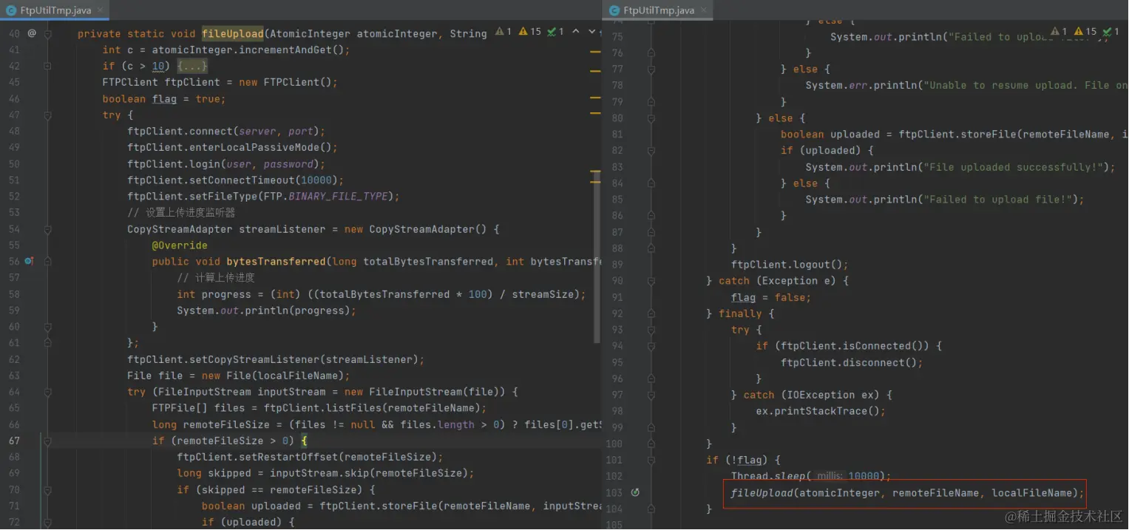The image size is (1129, 530).
Task: Collapse the else block at line 77
Action: [x=651, y=69]
